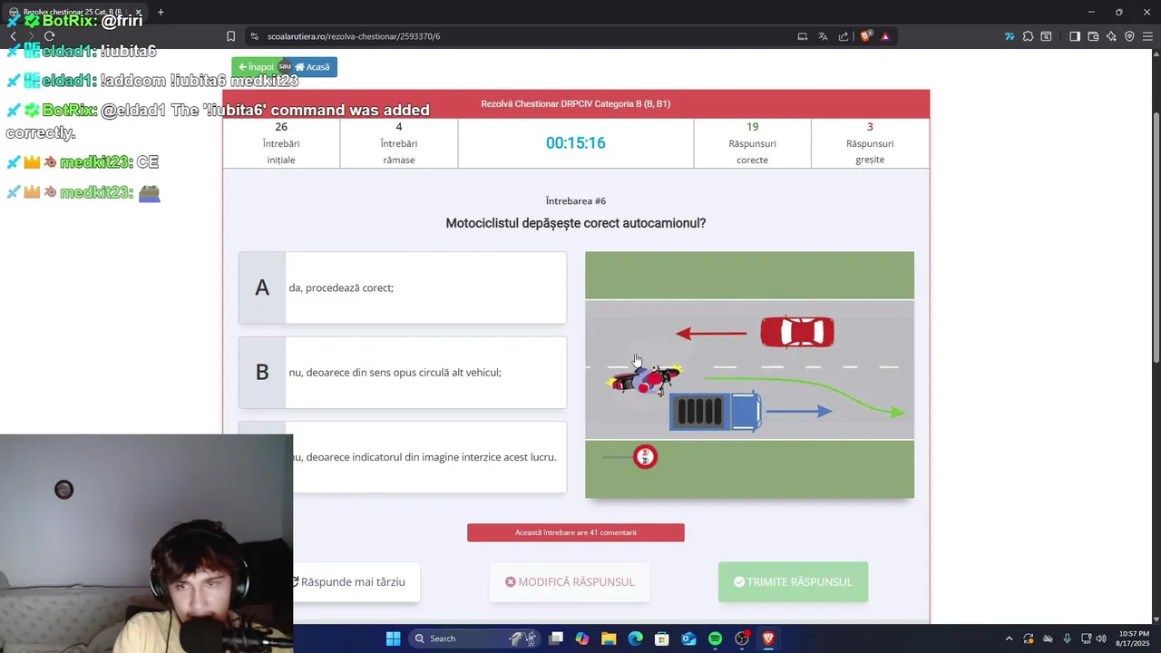The height and width of the screenshot is (653, 1161).
Task: Click the 'Răspunsuri greșite' count 3
Action: (x=870, y=127)
